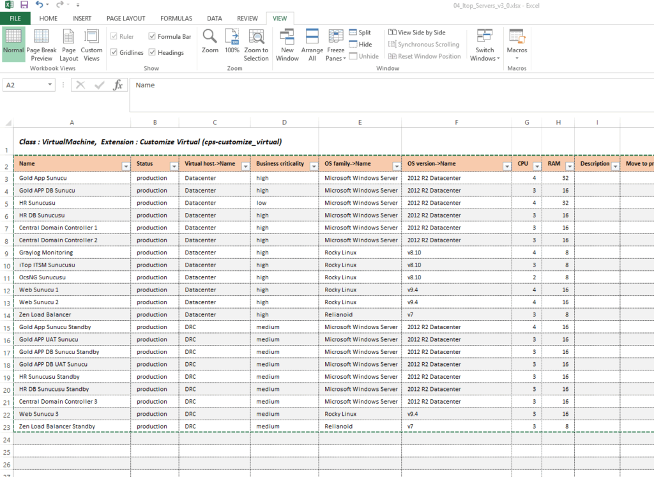Image resolution: width=654 pixels, height=477 pixels.
Task: Open a New Window
Action: pyautogui.click(x=287, y=45)
